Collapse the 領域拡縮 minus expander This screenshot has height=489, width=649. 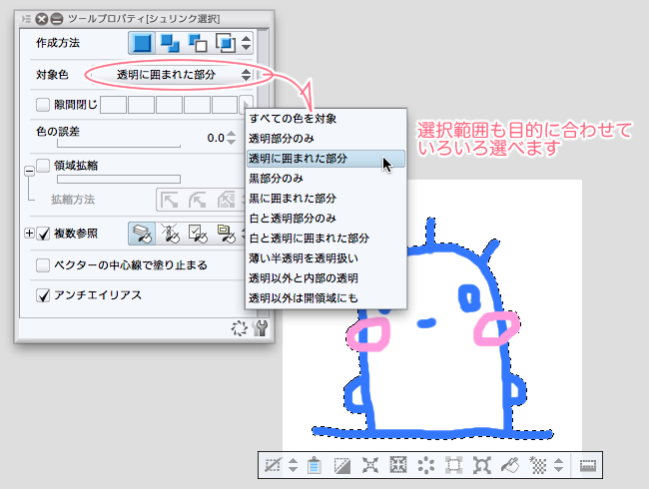point(28,172)
